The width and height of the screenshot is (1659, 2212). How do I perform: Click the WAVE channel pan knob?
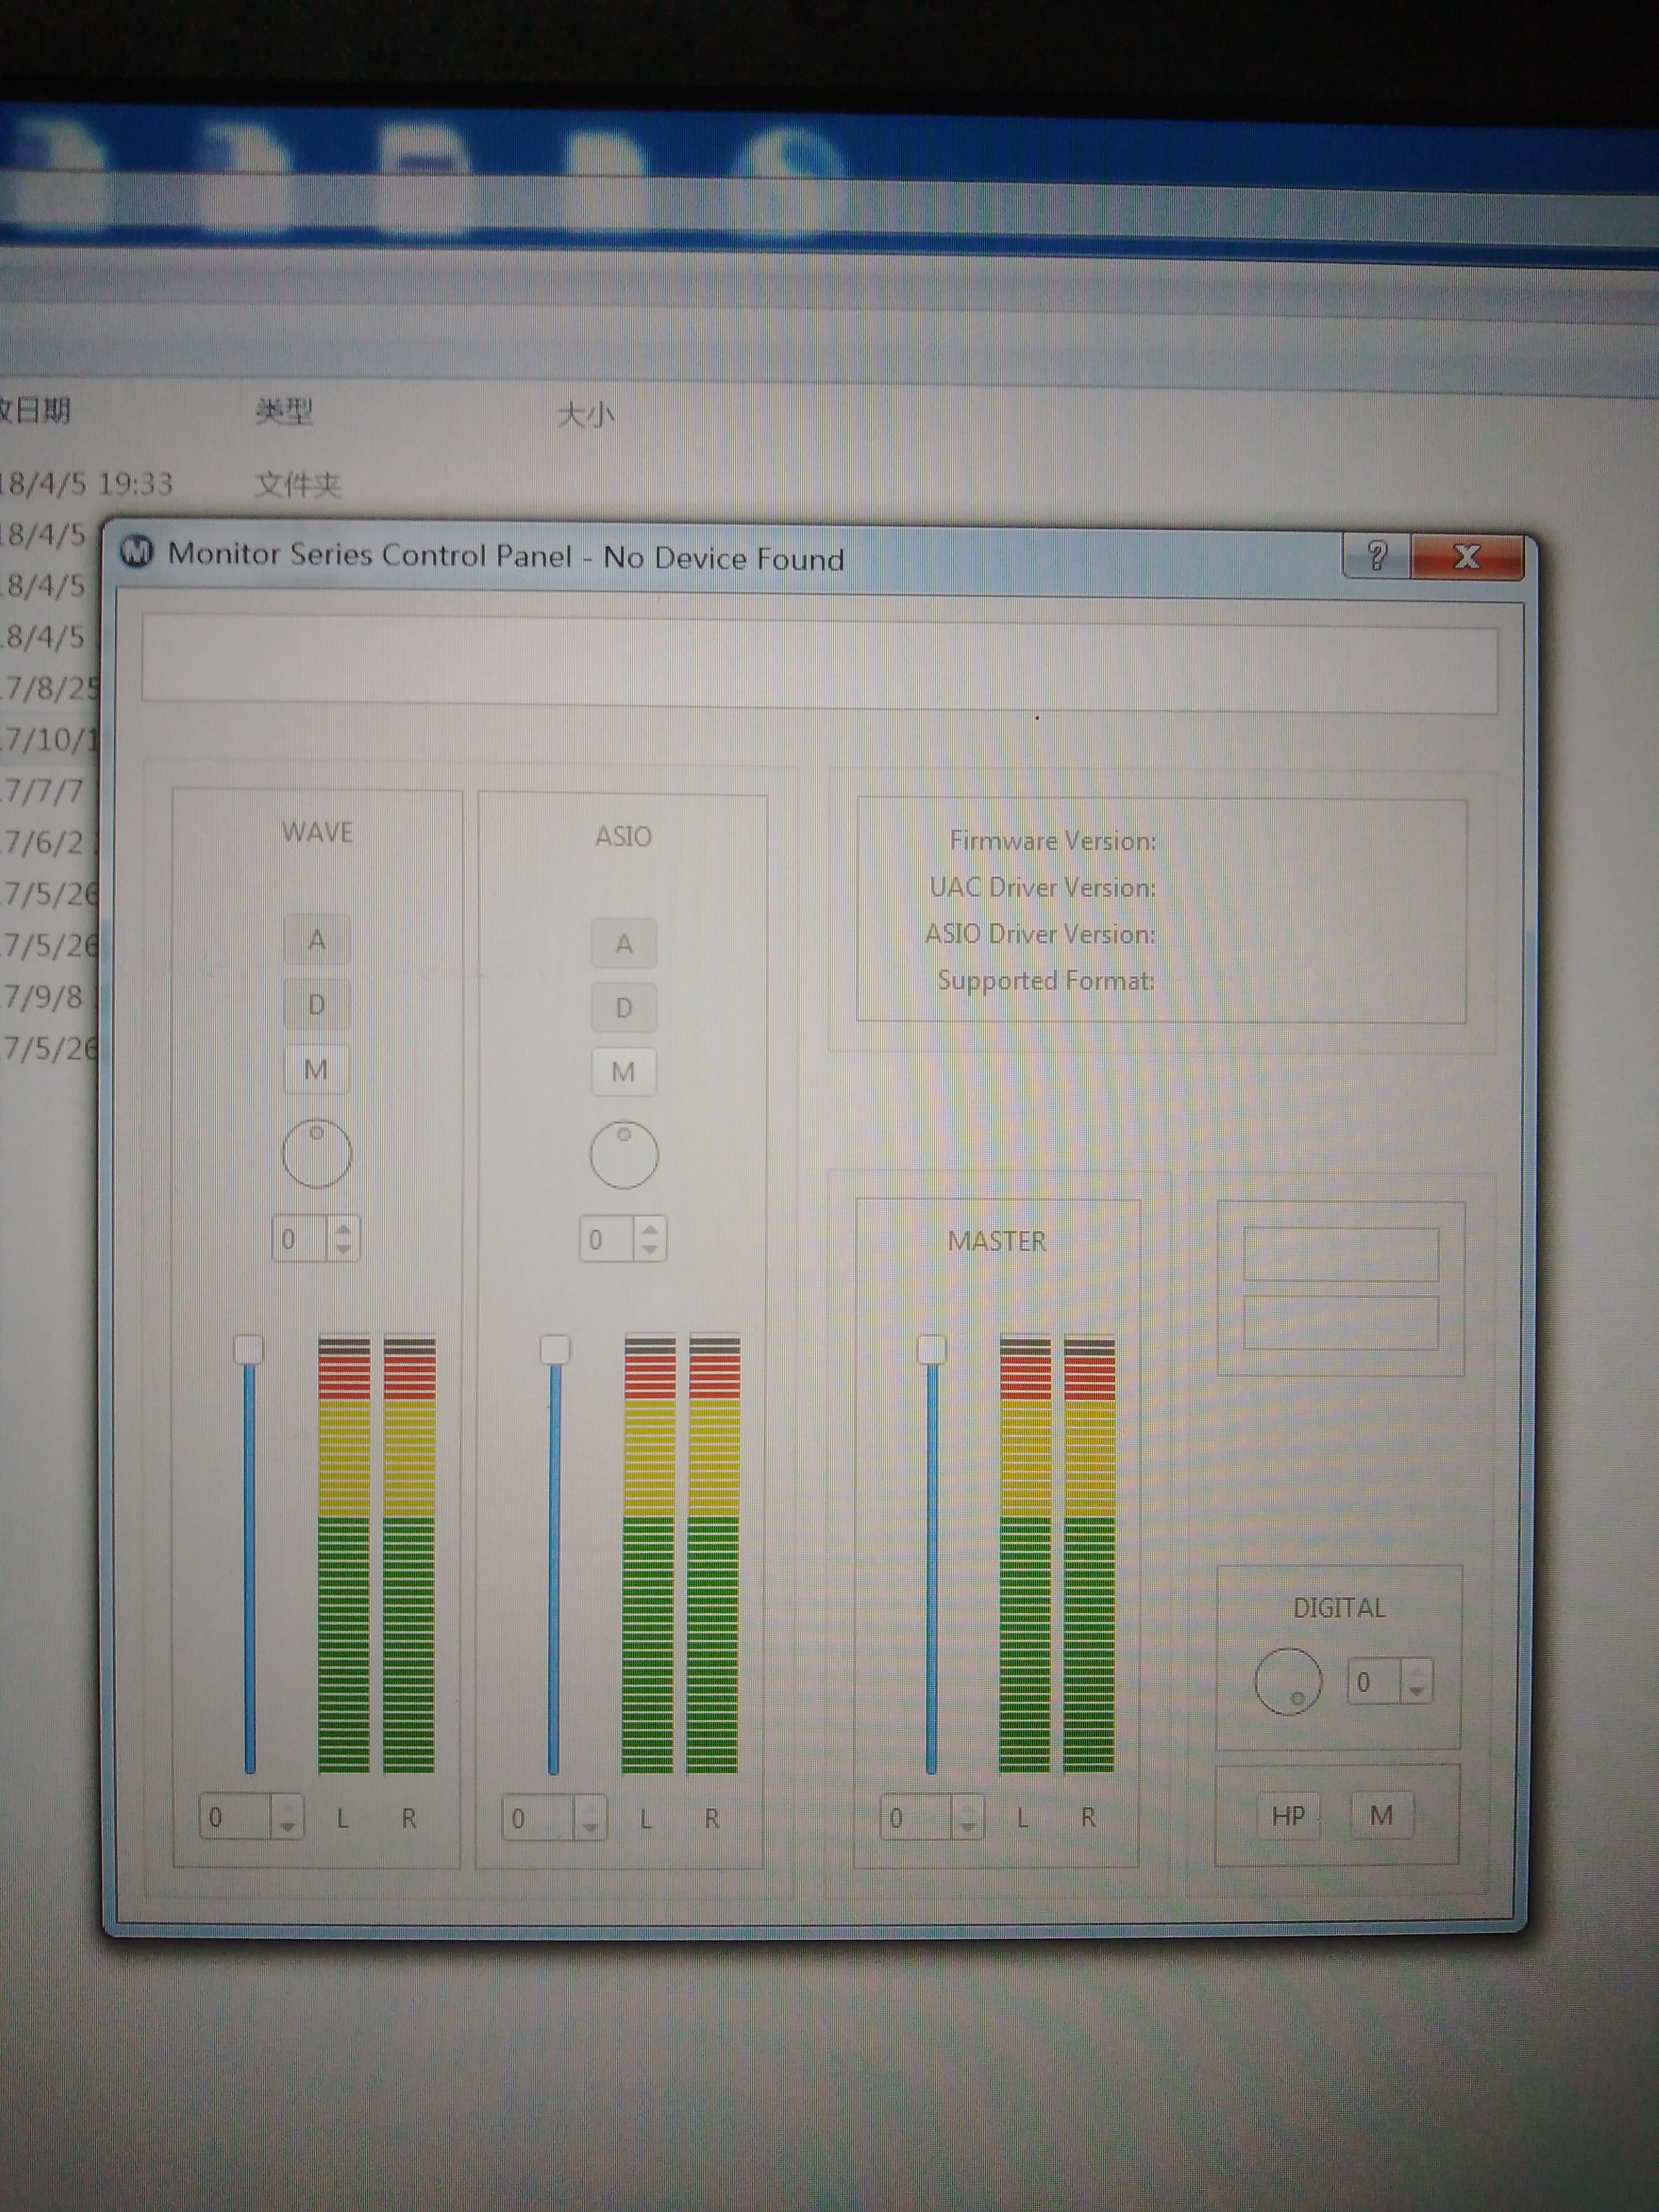tap(317, 1153)
